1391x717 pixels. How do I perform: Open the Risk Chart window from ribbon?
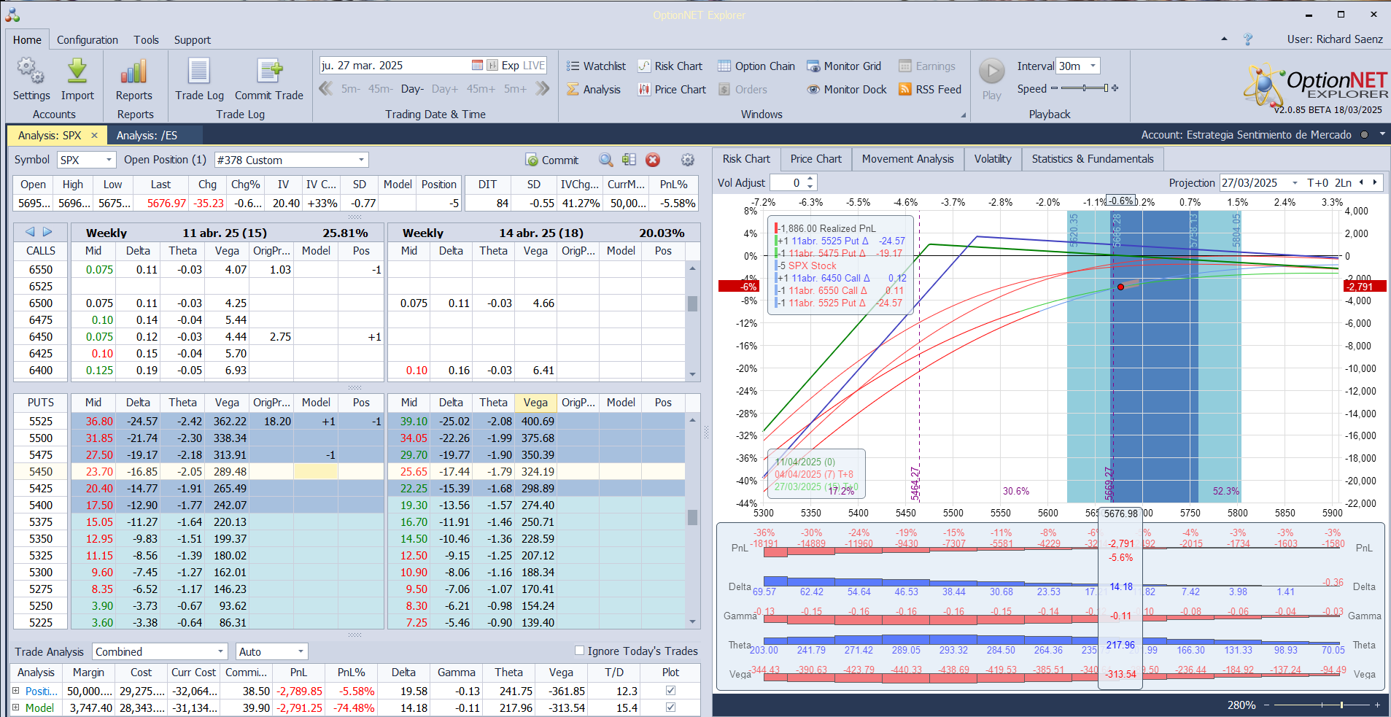tap(670, 66)
